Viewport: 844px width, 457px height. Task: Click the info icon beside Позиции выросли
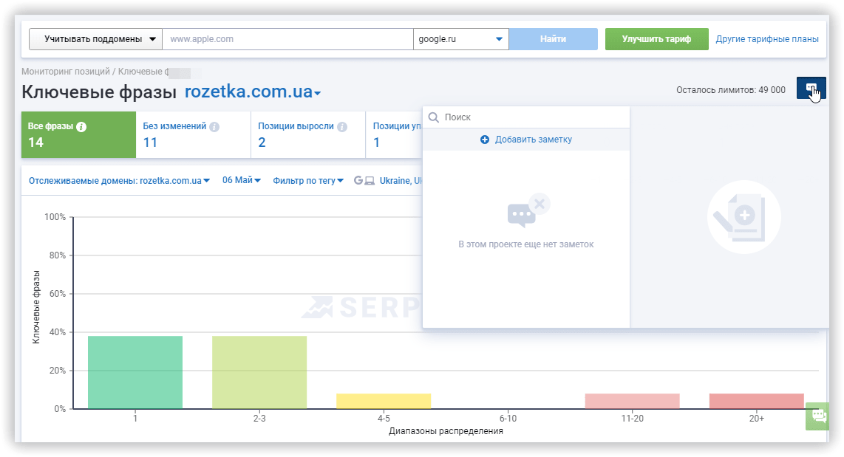[341, 127]
